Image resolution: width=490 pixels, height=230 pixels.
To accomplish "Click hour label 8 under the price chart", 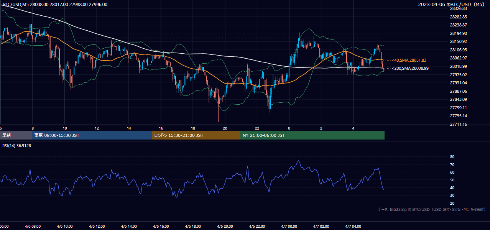I will [x=33, y=128].
